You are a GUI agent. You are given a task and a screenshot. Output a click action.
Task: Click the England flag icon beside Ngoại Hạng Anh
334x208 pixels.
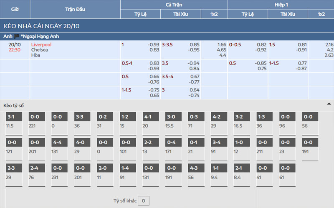click(17, 37)
